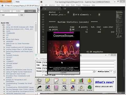Launch the WaveView icon
This screenshot has width=126, height=95.
coord(48,88)
